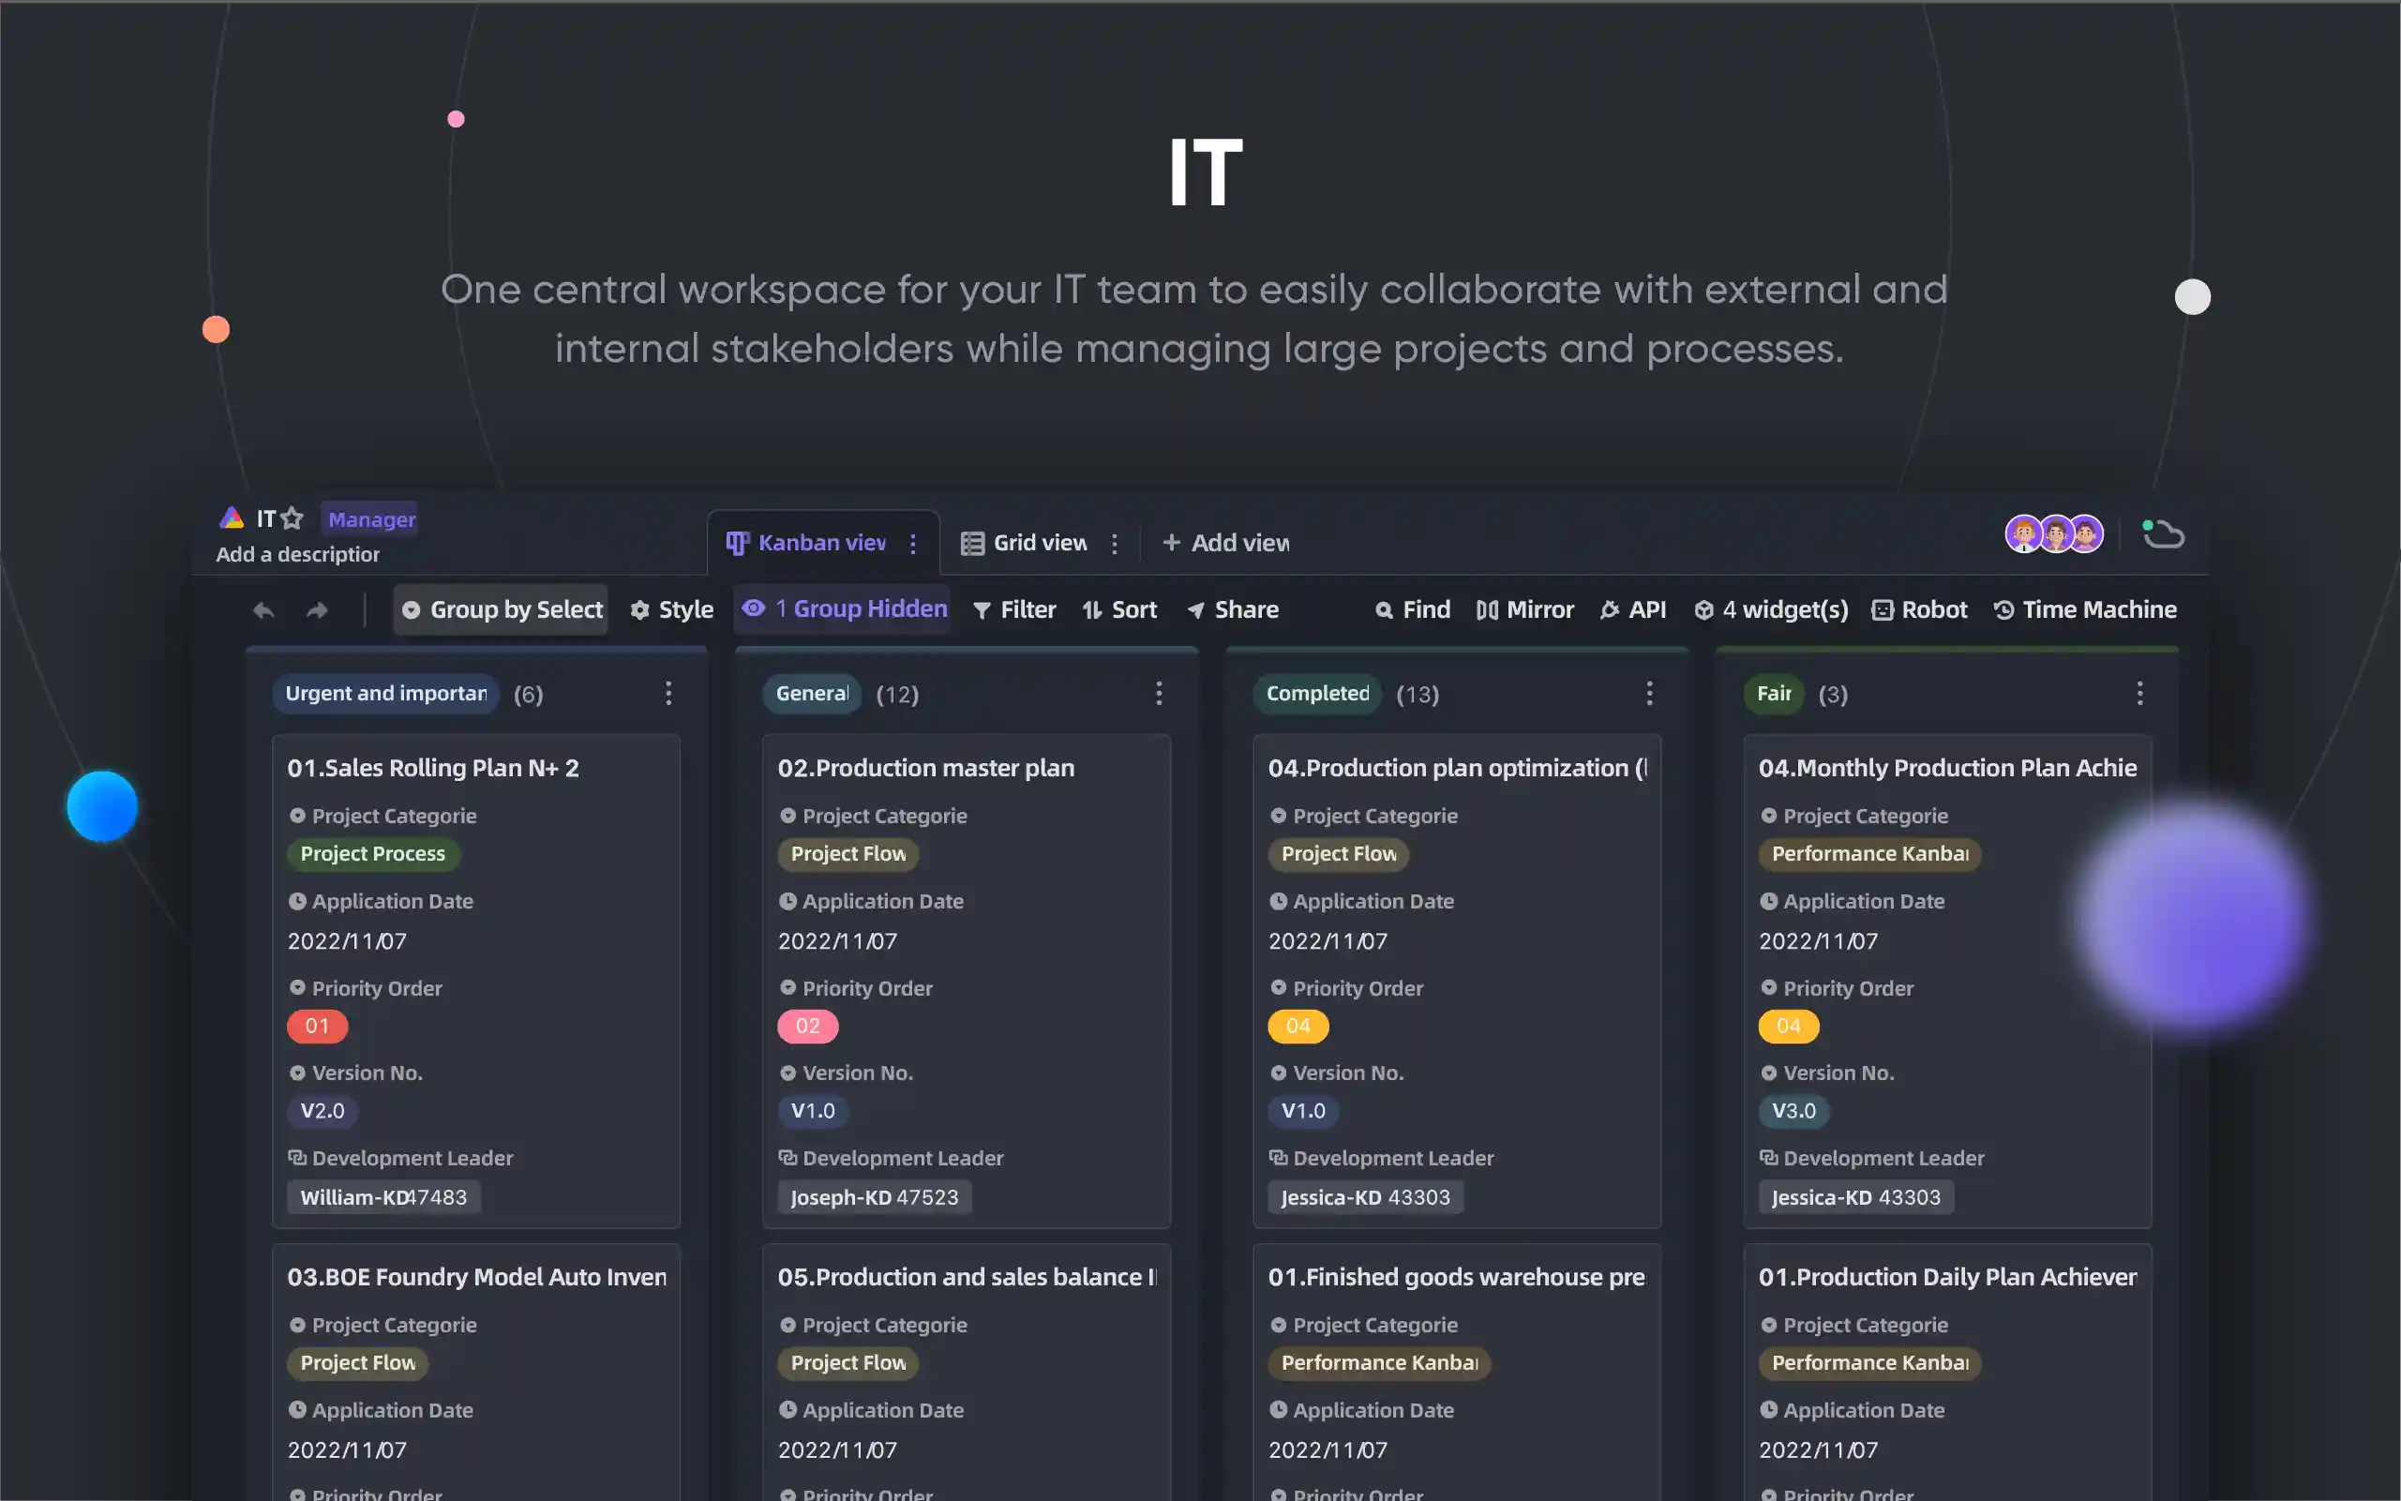Star the IT workspace
This screenshot has height=1501, width=2401.
click(x=291, y=518)
